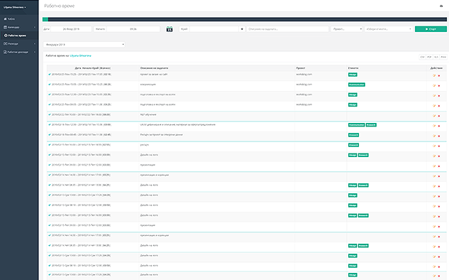This screenshot has width=449, height=280.
Task: Click the CSV export button
Action: [422, 57]
